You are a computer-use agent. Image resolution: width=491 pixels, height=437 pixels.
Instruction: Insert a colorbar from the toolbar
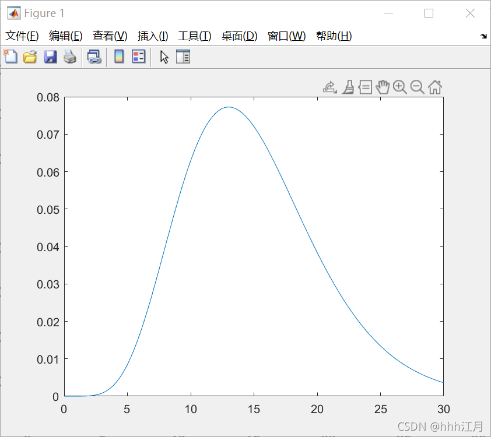tap(119, 57)
